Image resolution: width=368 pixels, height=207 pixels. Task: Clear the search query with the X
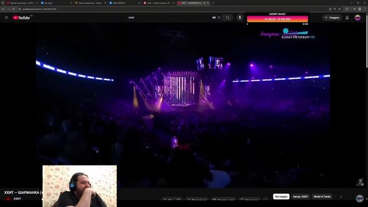pyautogui.click(x=219, y=18)
